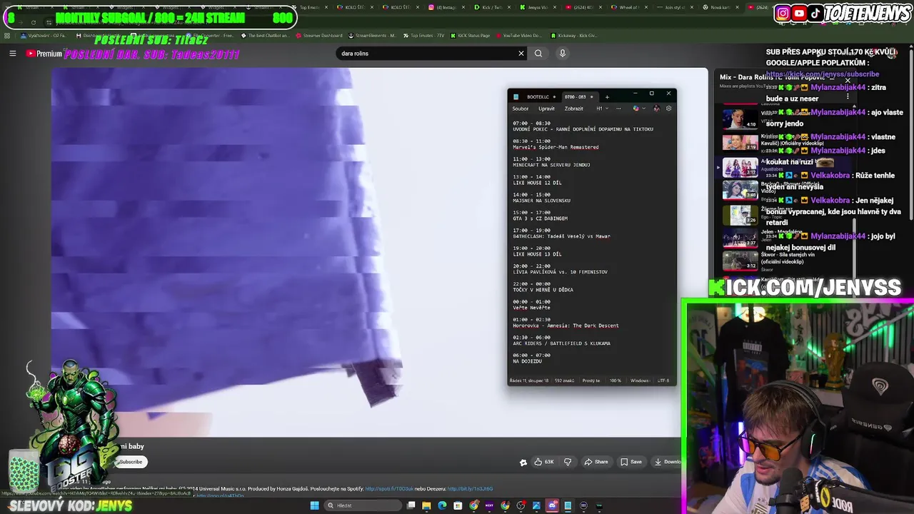Switch to Notepad via taskbar icon

pos(568,505)
